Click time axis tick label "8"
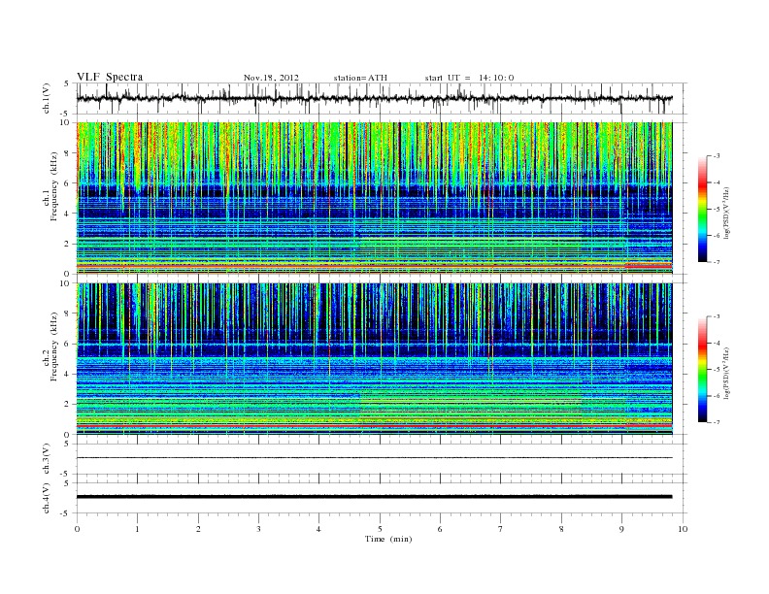 pyautogui.click(x=561, y=529)
